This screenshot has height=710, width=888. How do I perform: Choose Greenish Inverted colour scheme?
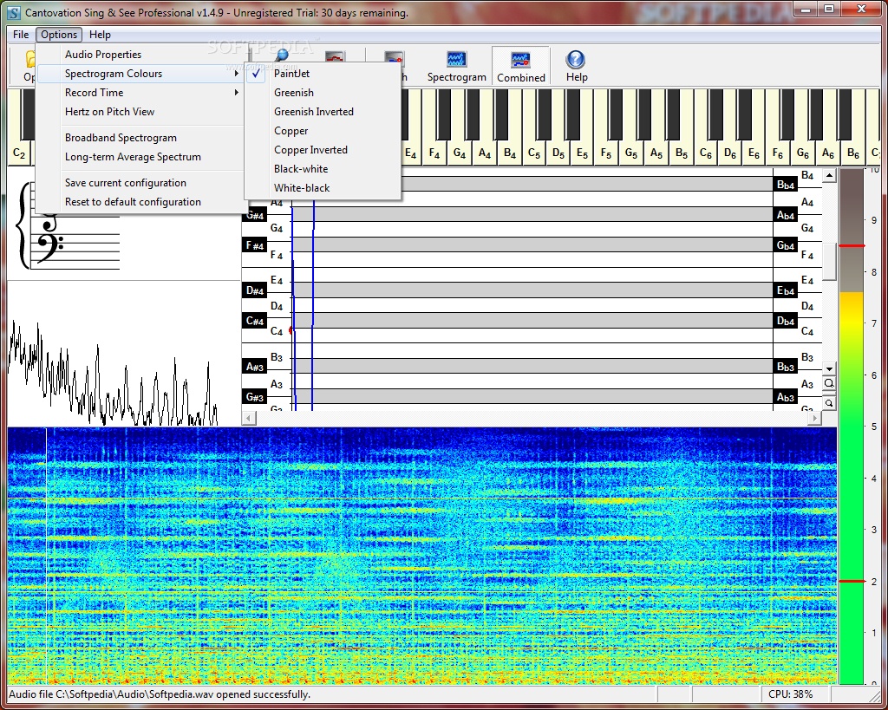click(323, 112)
